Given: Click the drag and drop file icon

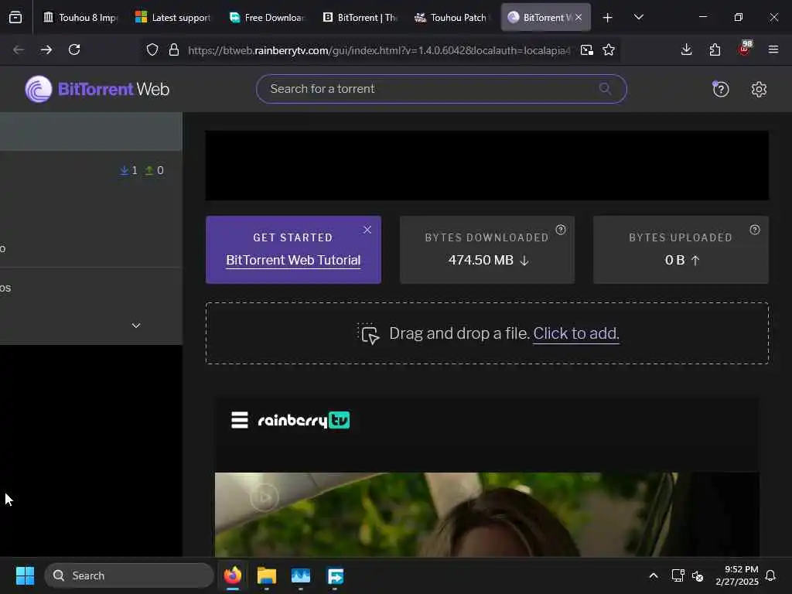Looking at the screenshot, I should click(x=369, y=333).
